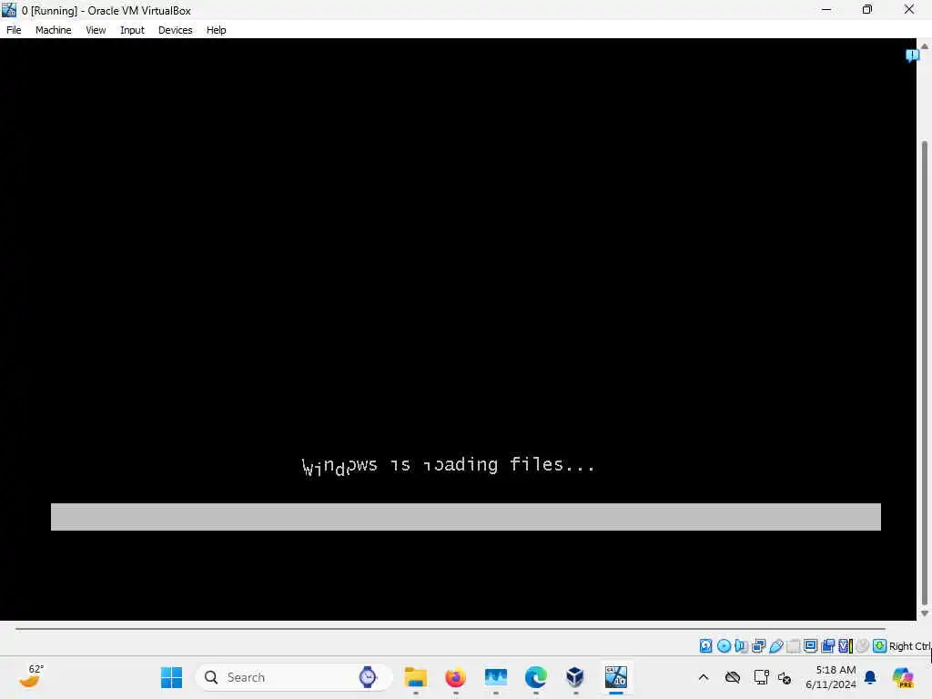Open notifications bell icon

click(x=870, y=677)
